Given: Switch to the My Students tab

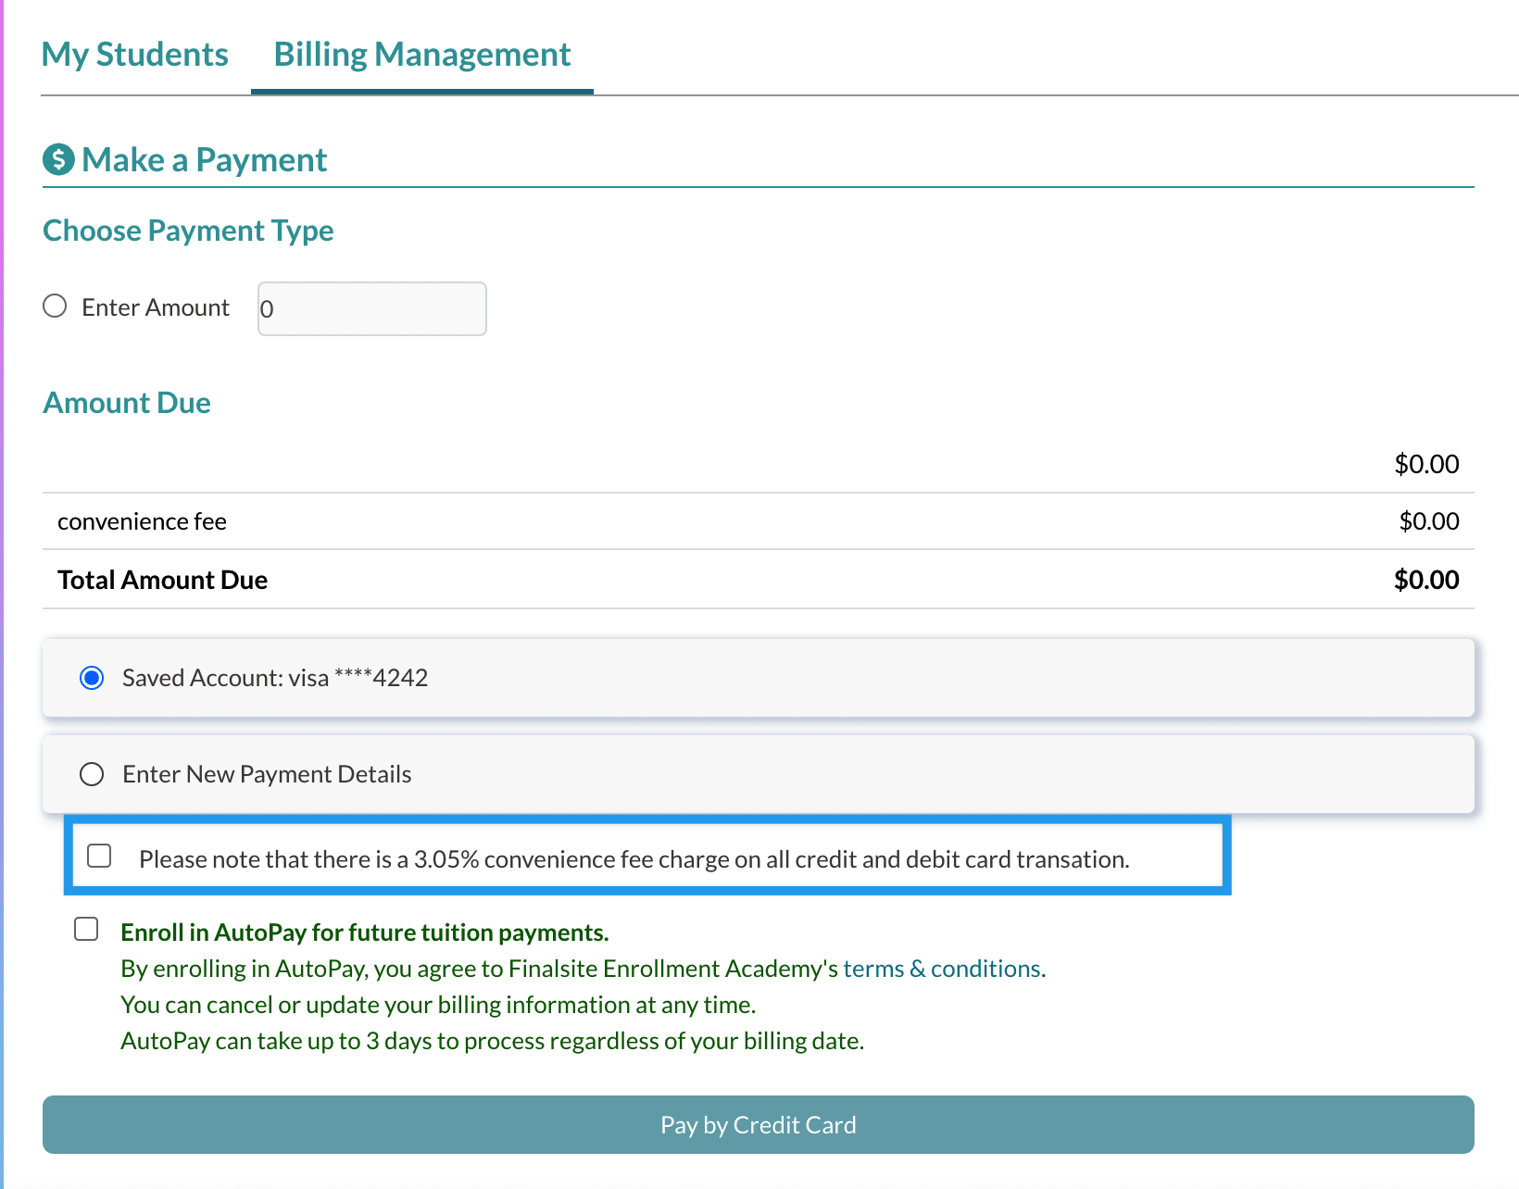Looking at the screenshot, I should tap(135, 55).
